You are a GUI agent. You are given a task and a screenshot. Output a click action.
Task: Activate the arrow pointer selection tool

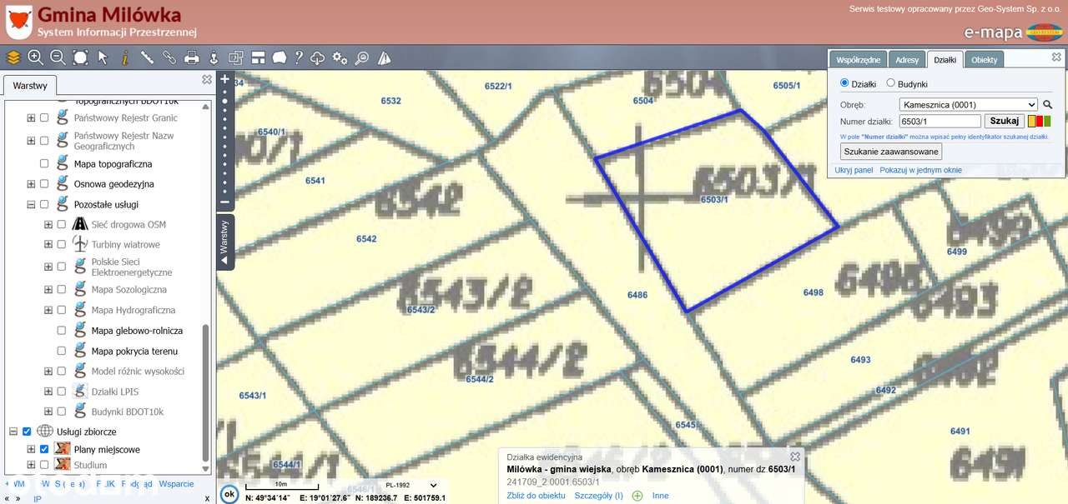(x=103, y=57)
